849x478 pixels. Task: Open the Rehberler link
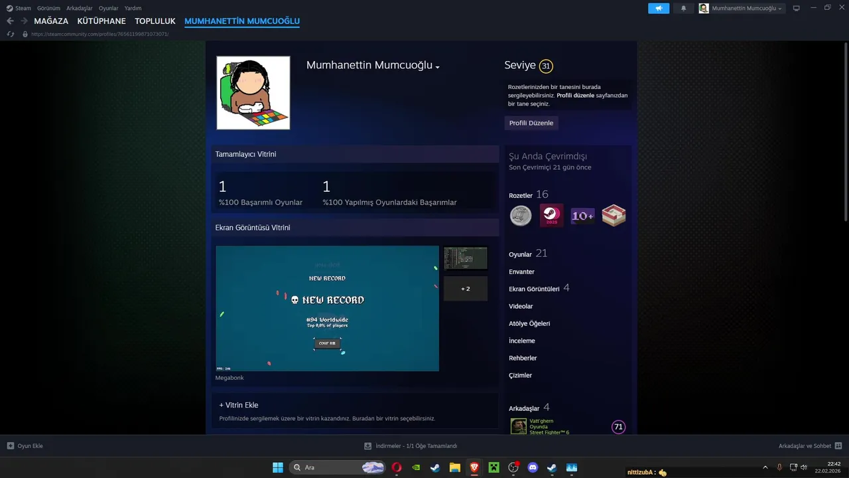[x=523, y=358]
